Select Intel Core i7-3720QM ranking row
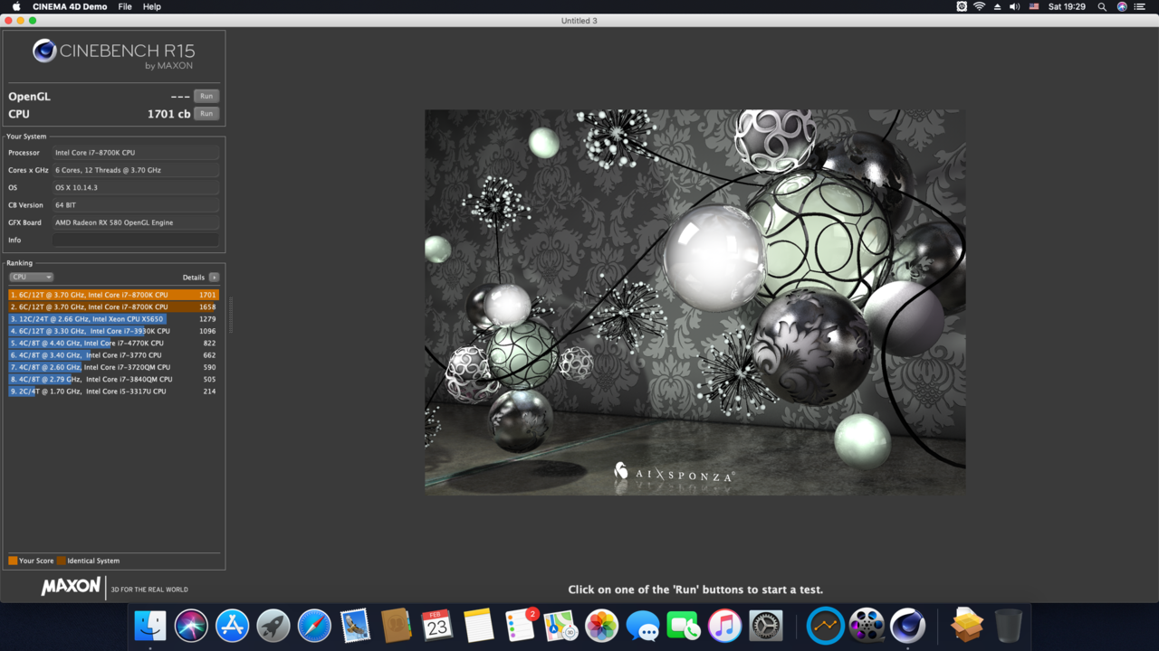 pos(114,367)
